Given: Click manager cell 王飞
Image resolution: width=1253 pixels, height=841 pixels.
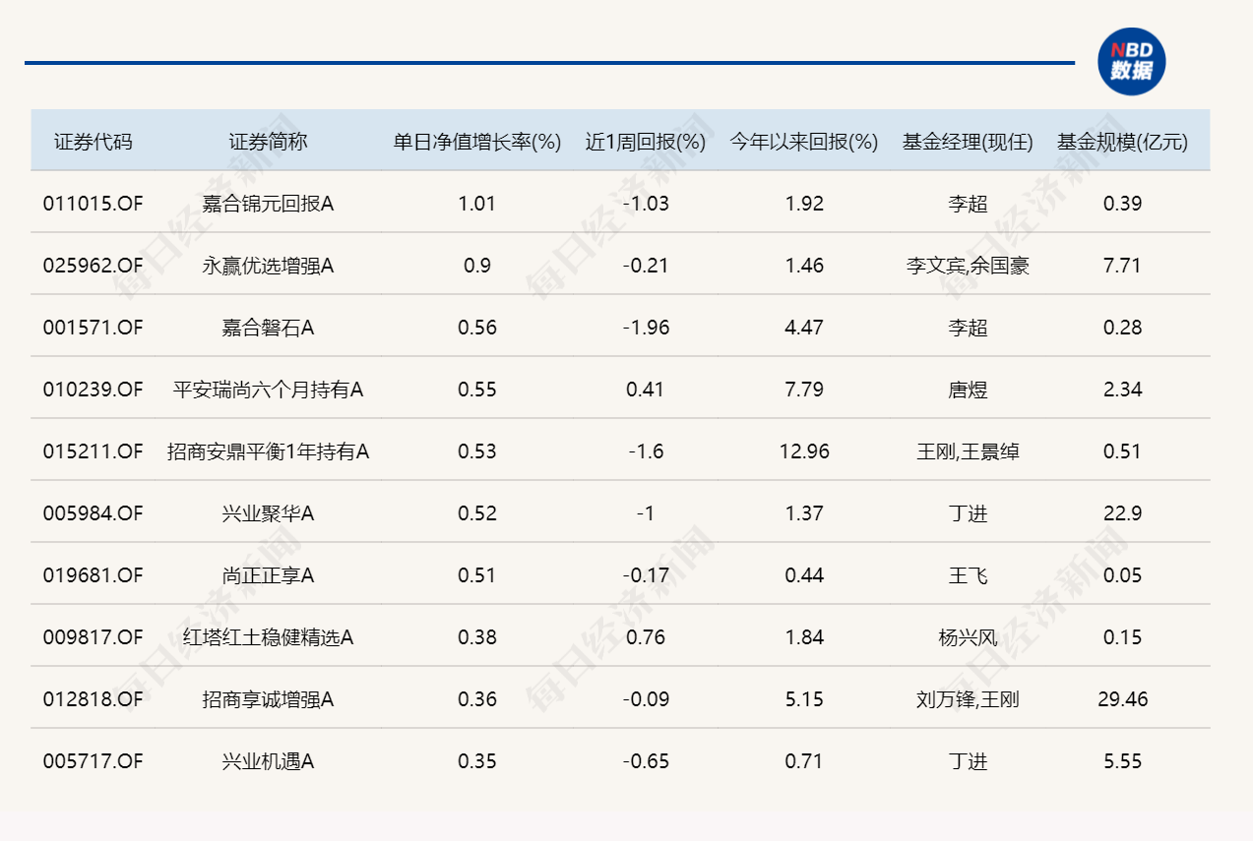Looking at the screenshot, I should pos(968,575).
